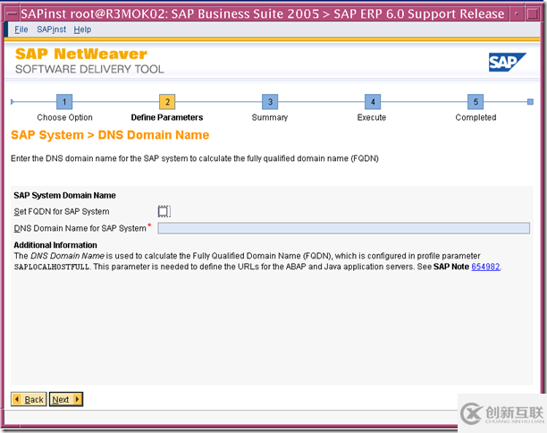Enable Set FQDN for SAP System checkbox

point(164,211)
